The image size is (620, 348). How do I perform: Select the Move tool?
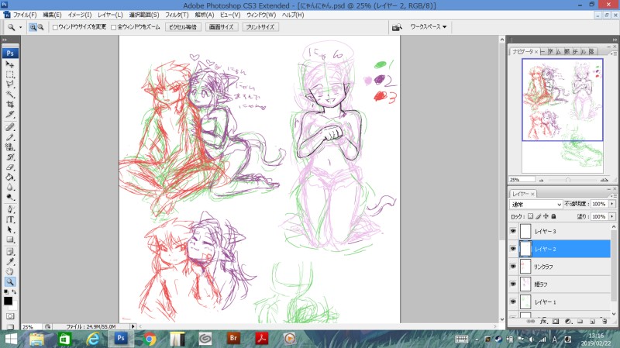10,64
